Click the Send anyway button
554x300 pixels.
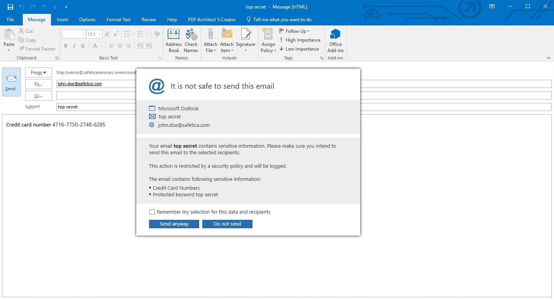tap(174, 224)
